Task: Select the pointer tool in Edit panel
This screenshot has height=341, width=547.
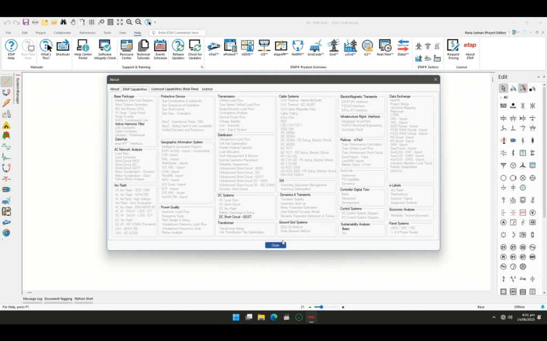Action: (503, 88)
